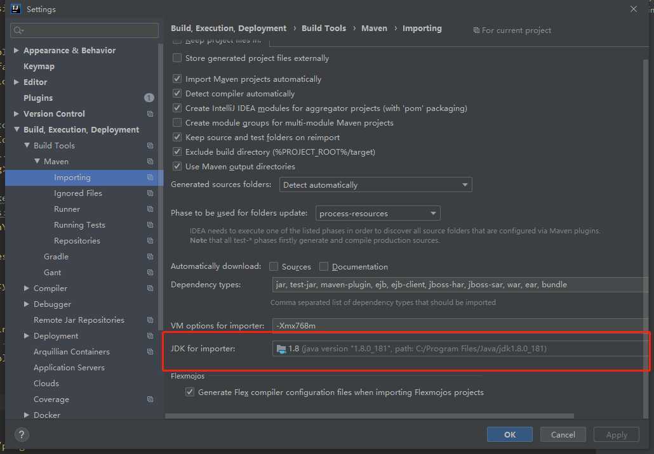Enable Store generated project files externally
The image size is (654, 454).
coord(177,58)
